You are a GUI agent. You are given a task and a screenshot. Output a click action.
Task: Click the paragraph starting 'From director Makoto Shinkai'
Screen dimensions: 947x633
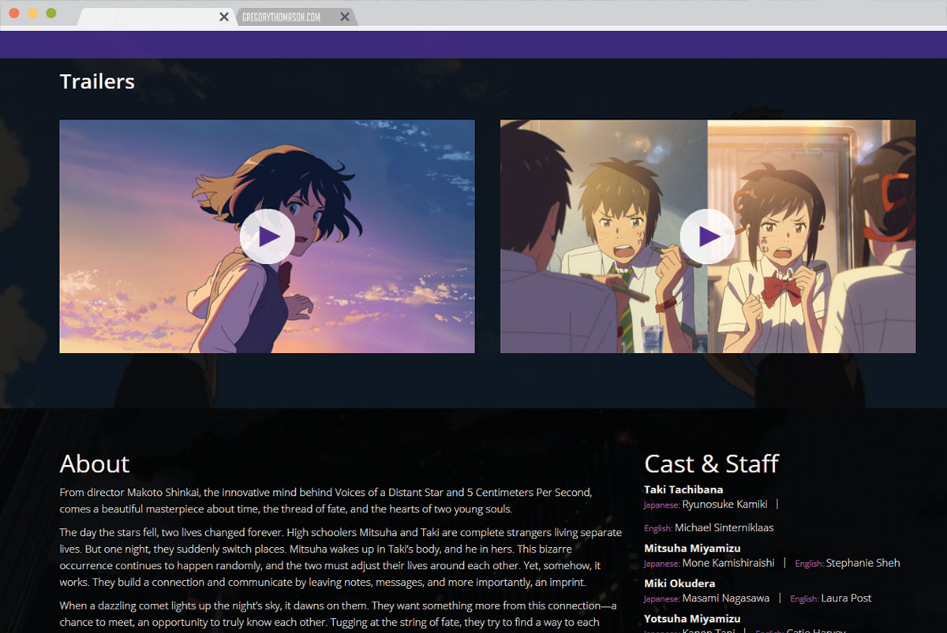pyautogui.click(x=326, y=501)
